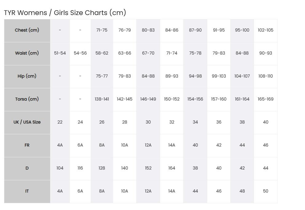The height and width of the screenshot is (210, 305).
Task: Select D size 116 cell
Action: tap(80, 169)
